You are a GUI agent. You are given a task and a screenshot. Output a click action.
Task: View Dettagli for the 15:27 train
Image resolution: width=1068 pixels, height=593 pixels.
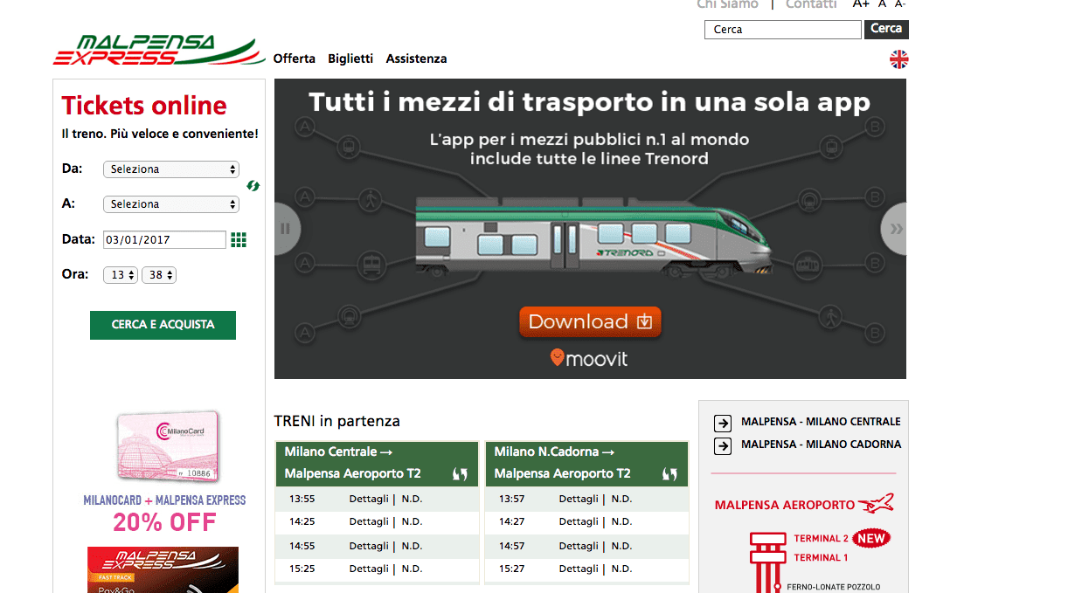click(x=579, y=569)
